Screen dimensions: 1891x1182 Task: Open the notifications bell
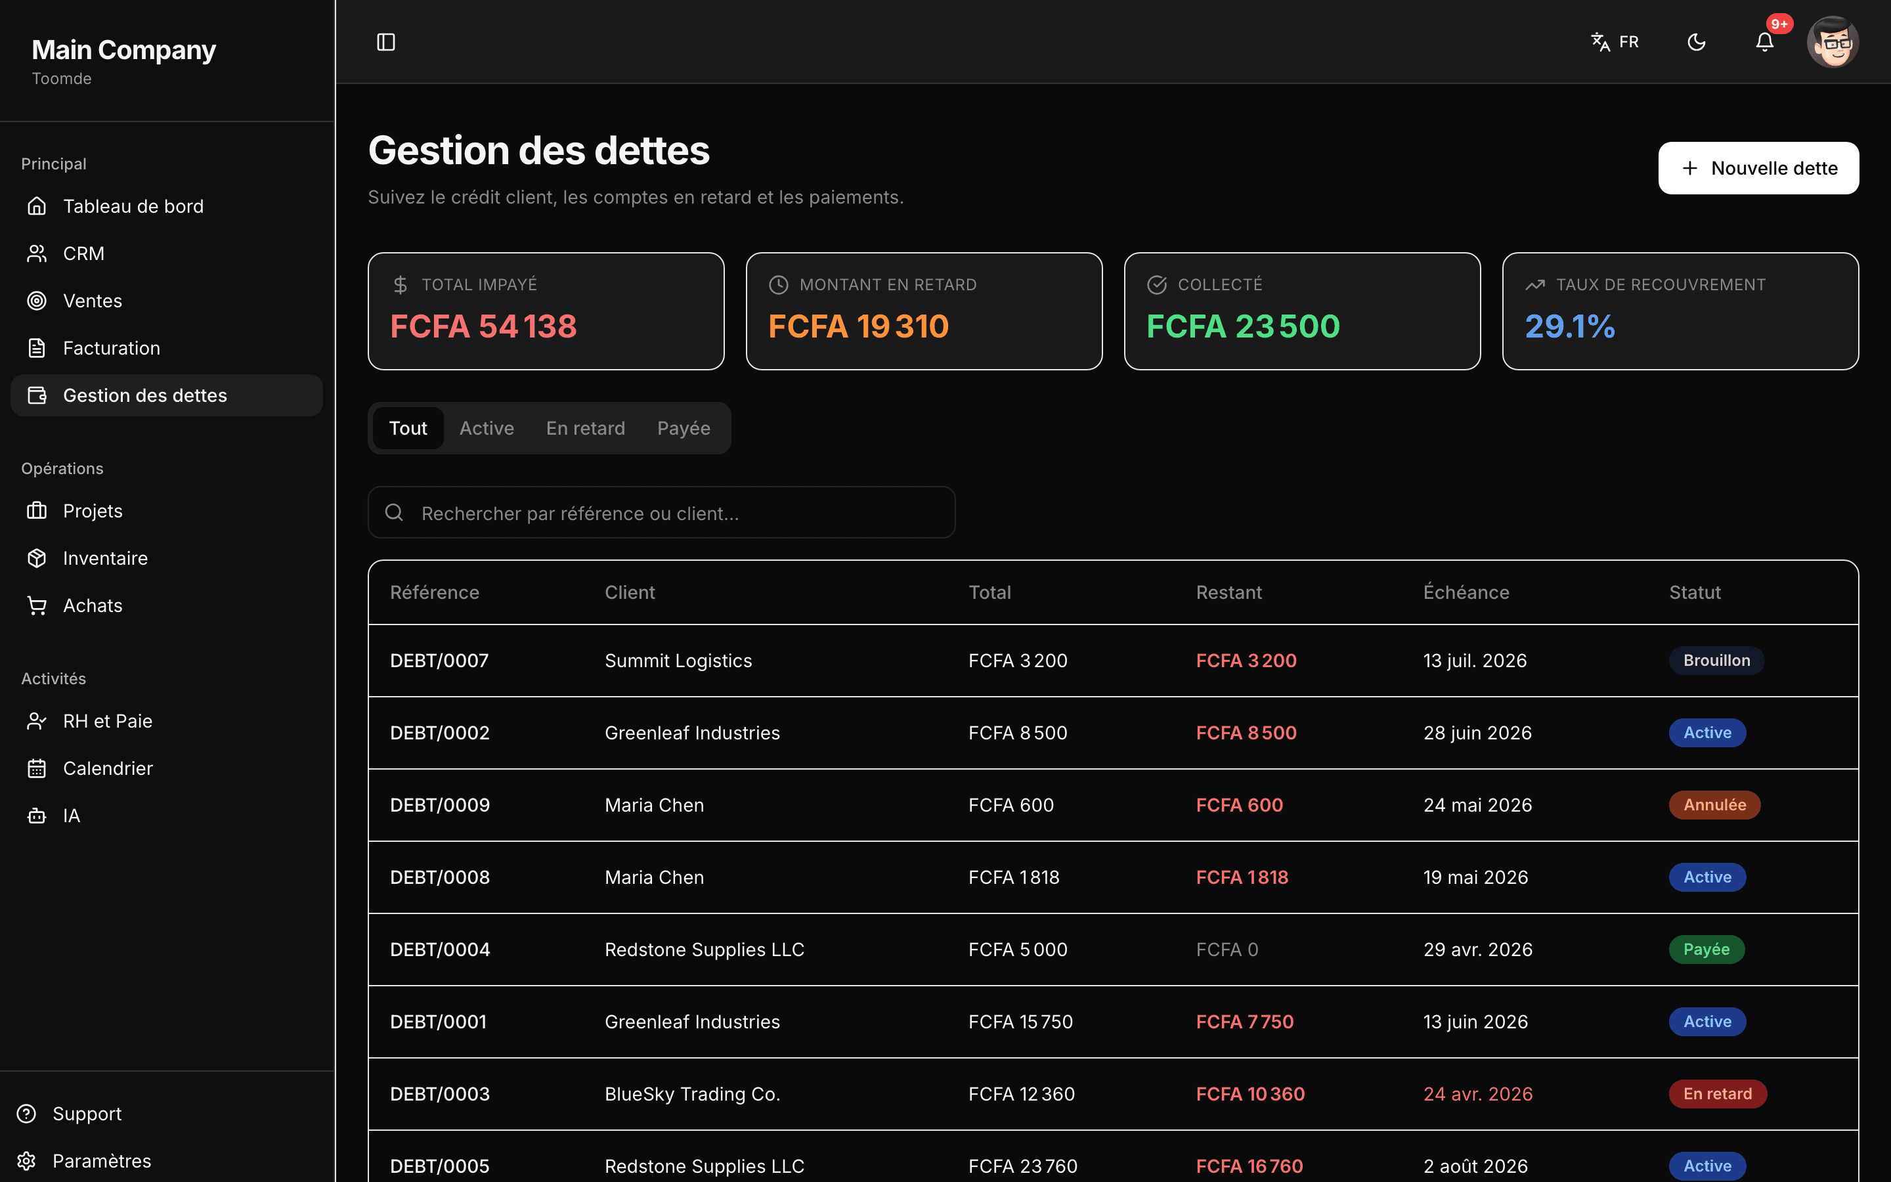tap(1764, 42)
